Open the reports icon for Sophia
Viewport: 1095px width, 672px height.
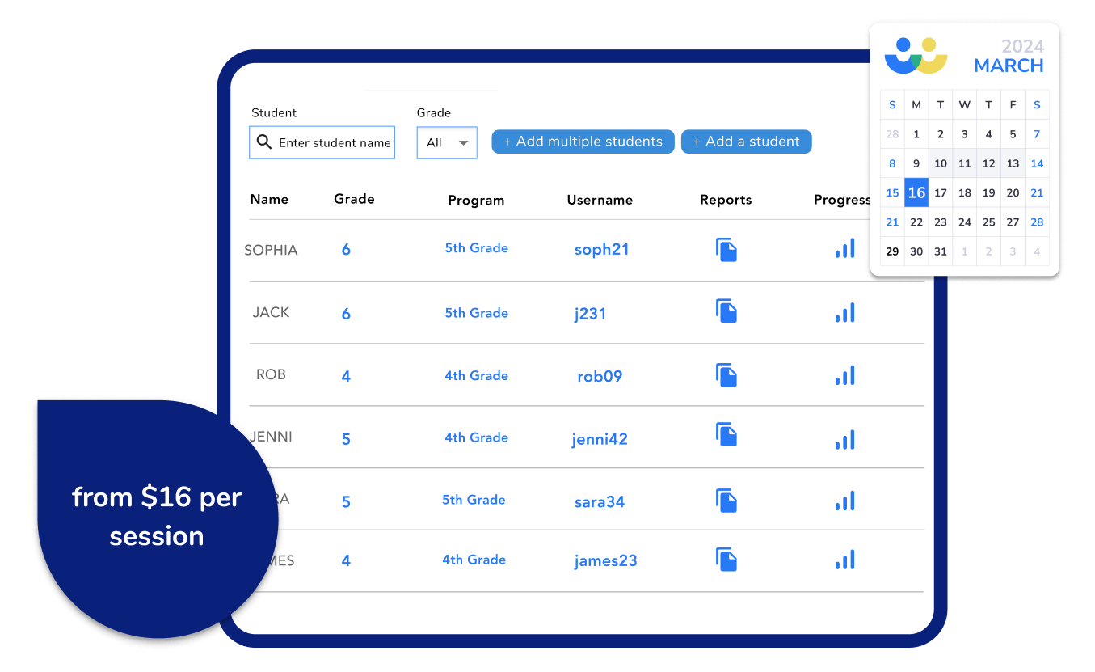pyautogui.click(x=726, y=250)
